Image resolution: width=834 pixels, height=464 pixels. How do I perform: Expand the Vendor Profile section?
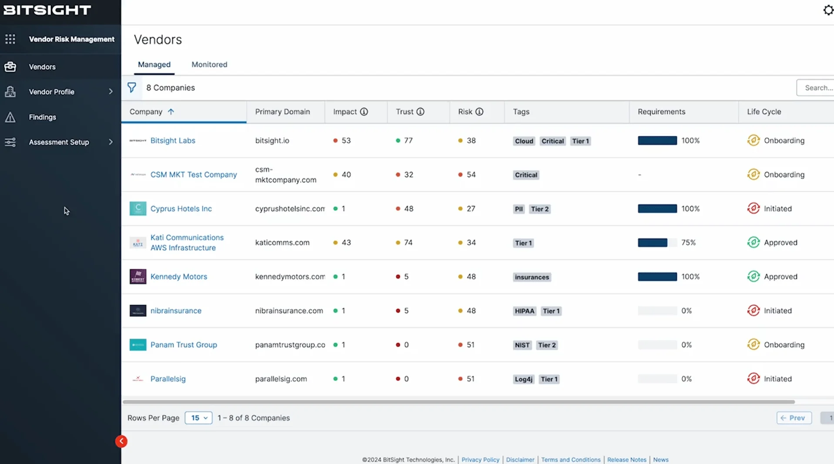click(x=111, y=91)
